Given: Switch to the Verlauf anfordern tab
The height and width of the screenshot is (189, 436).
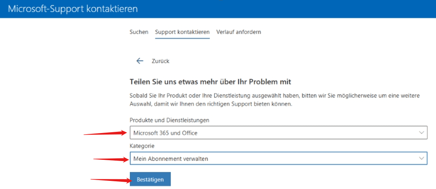Looking at the screenshot, I should (x=239, y=32).
